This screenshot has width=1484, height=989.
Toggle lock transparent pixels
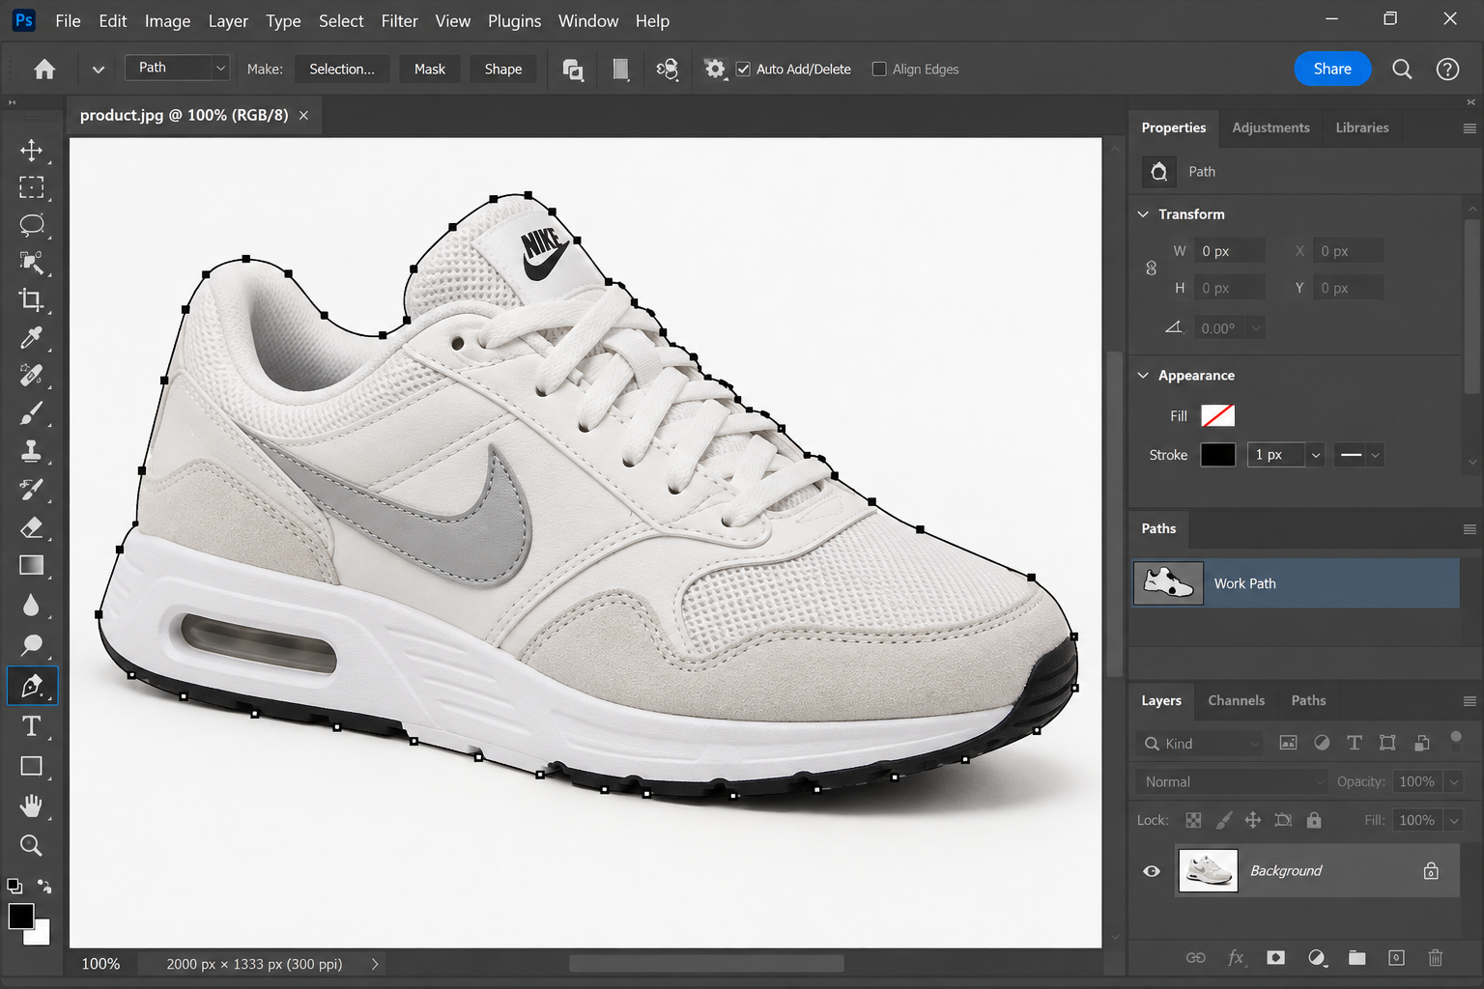click(1194, 820)
